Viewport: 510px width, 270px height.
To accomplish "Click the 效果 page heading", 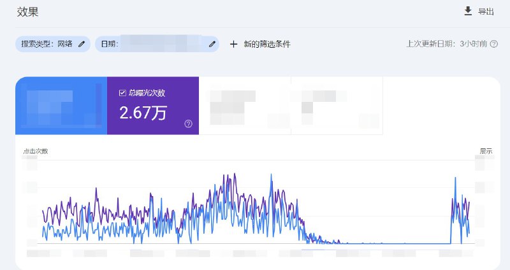I will click(27, 11).
